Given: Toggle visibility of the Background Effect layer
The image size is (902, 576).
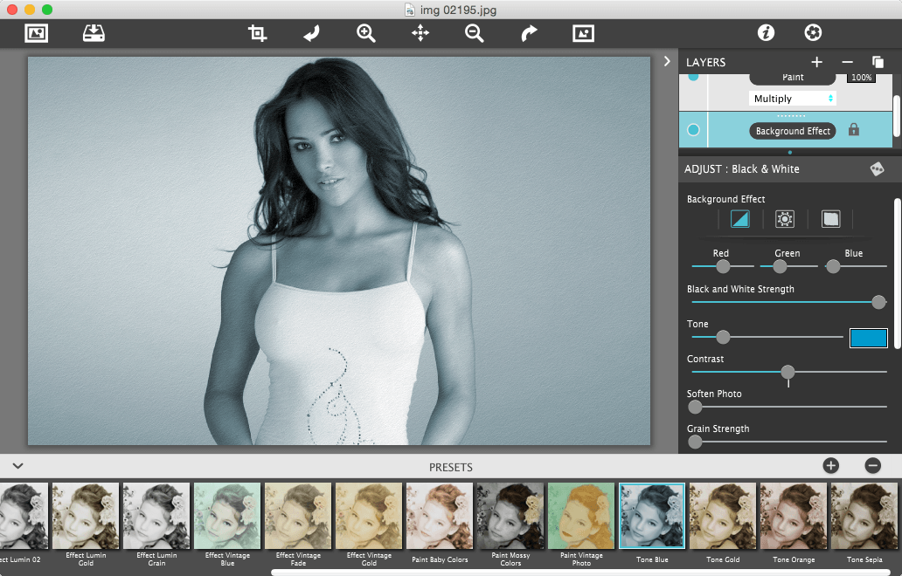Looking at the screenshot, I should pyautogui.click(x=693, y=129).
